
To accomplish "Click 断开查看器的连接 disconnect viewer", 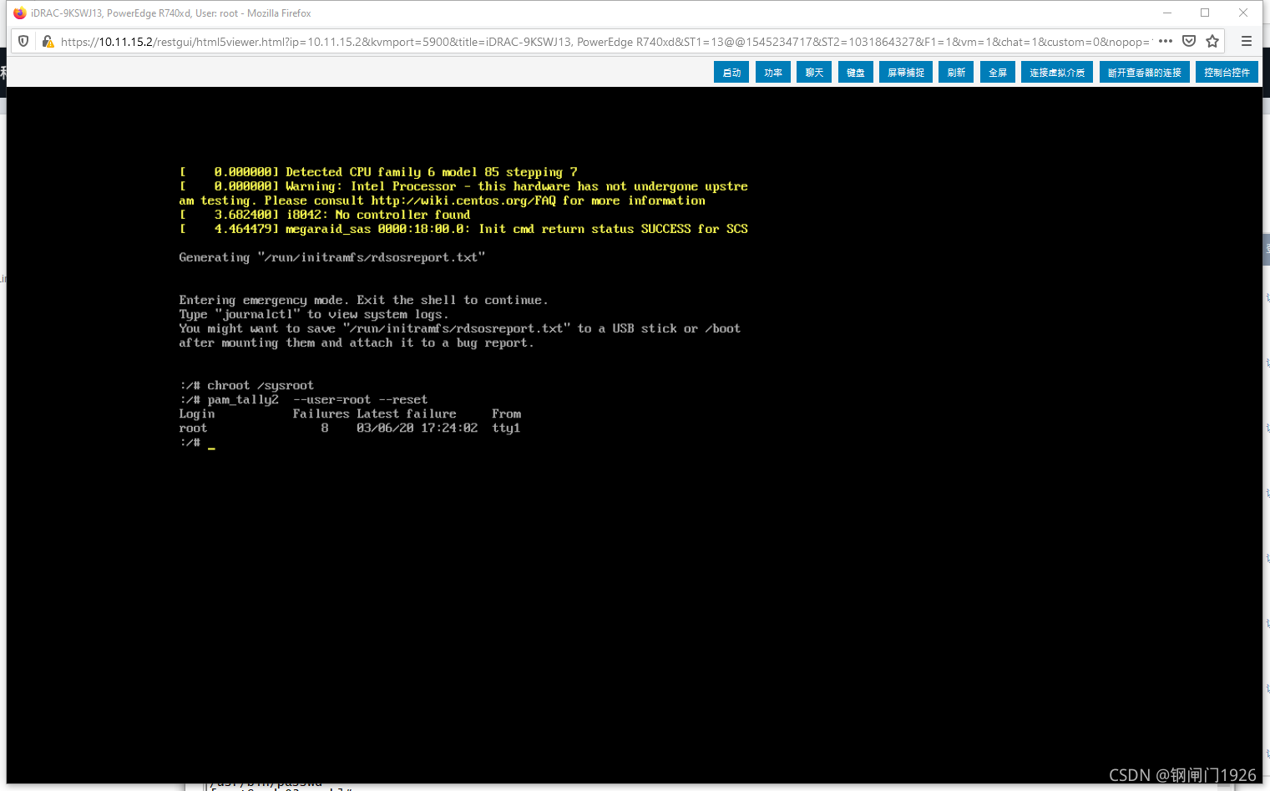I will coord(1145,73).
